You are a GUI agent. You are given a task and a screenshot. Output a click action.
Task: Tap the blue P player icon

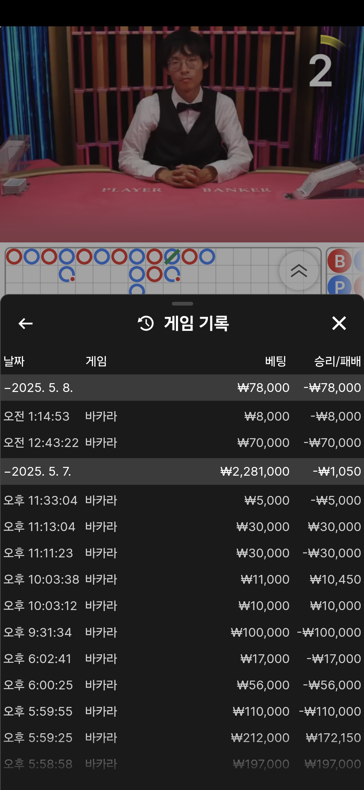coord(339,286)
